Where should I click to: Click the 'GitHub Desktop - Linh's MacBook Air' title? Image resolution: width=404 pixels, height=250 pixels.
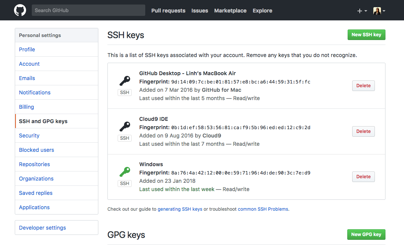[188, 73]
